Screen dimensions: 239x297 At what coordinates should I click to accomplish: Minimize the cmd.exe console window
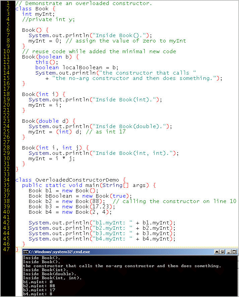[x=229, y=252]
